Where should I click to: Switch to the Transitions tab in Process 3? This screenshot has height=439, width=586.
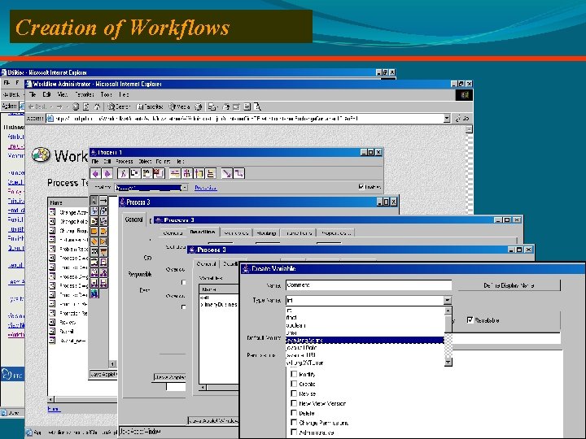point(299,233)
